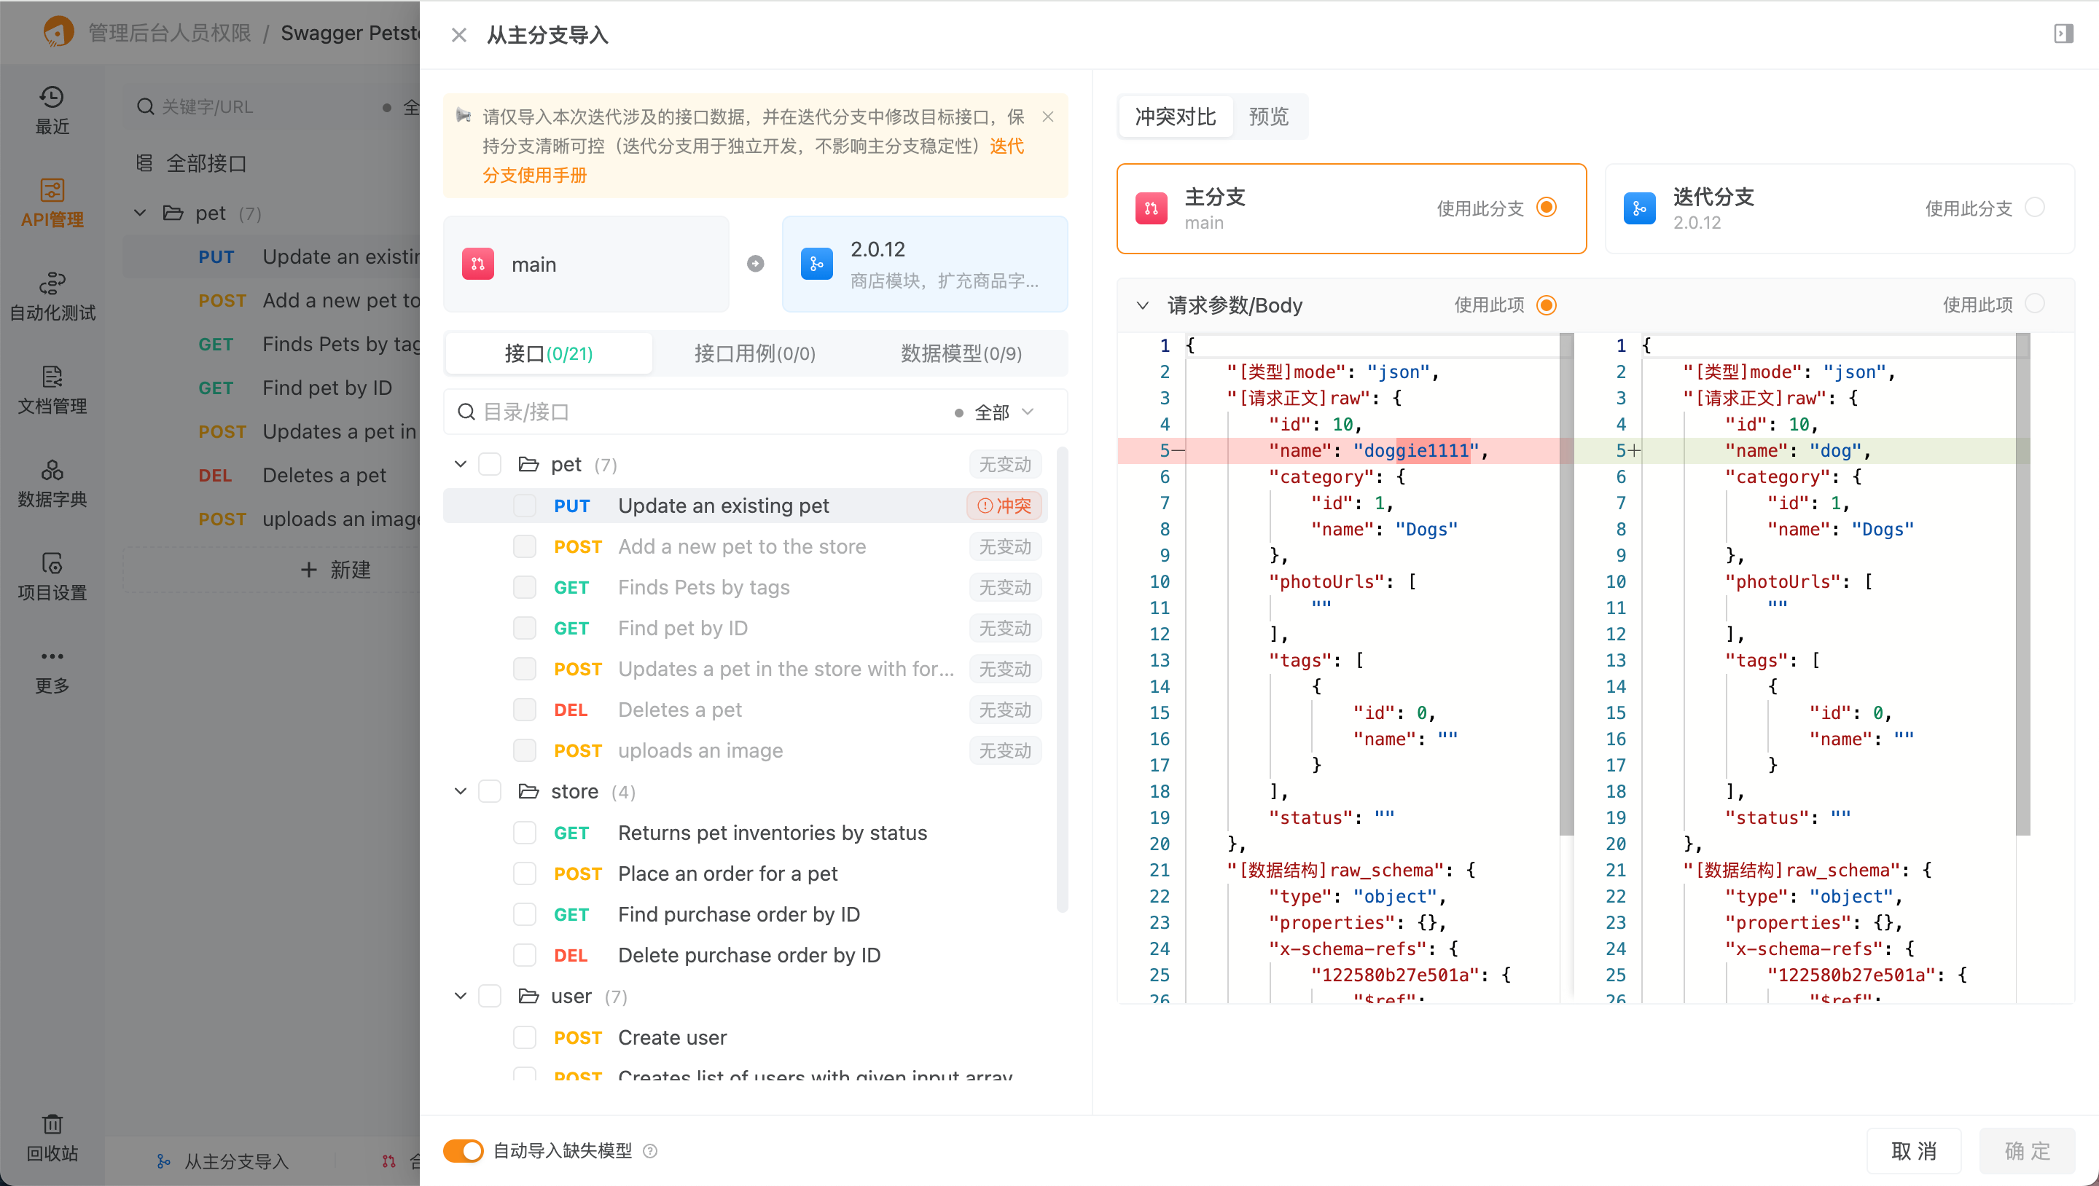Image resolution: width=2099 pixels, height=1186 pixels.
Task: Switch to the 冲突对比 tab
Action: [1175, 117]
